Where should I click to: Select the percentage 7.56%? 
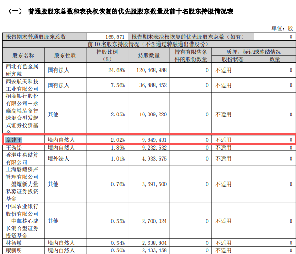pos(118,85)
